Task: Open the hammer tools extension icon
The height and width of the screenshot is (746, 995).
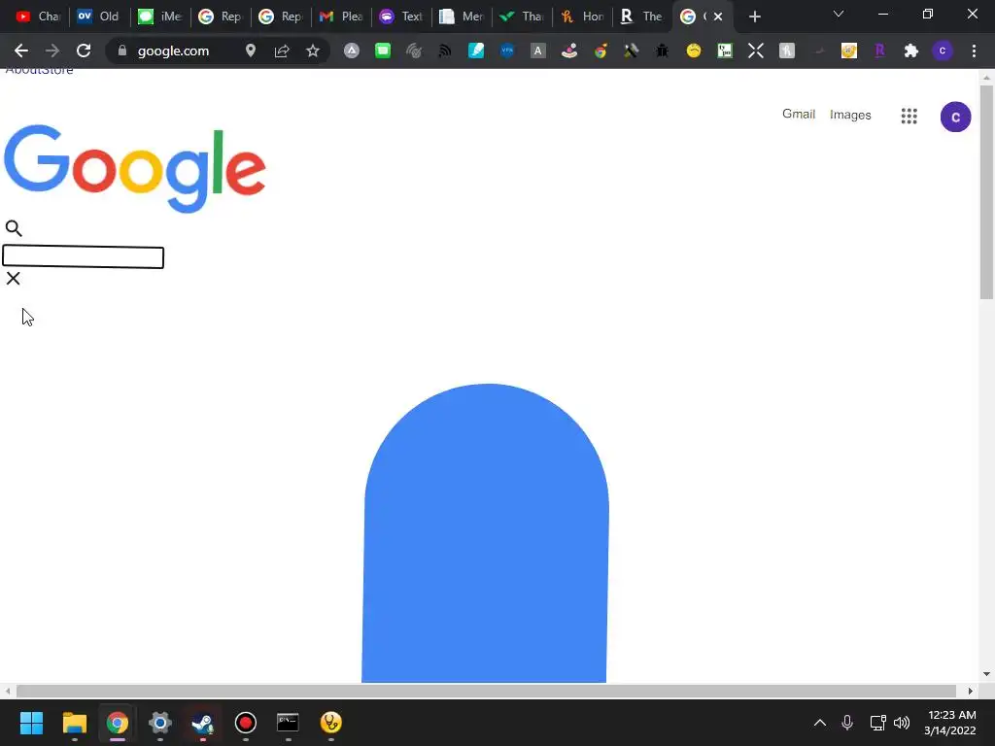Action: click(632, 51)
